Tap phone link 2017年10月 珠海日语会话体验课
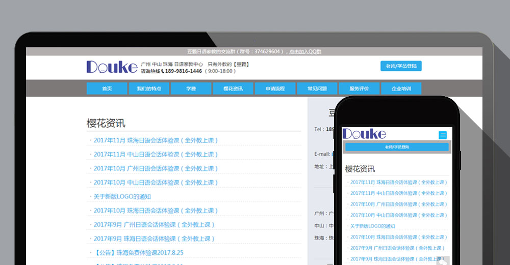510x265 pixels. [x=399, y=237]
